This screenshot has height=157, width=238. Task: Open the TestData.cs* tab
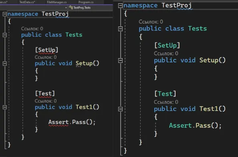tap(27, 2)
